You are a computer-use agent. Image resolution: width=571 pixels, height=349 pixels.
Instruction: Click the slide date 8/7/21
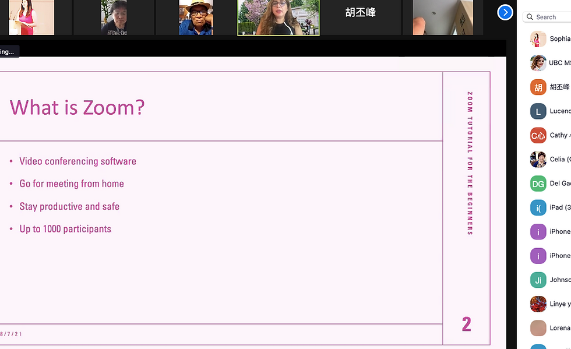click(x=11, y=334)
